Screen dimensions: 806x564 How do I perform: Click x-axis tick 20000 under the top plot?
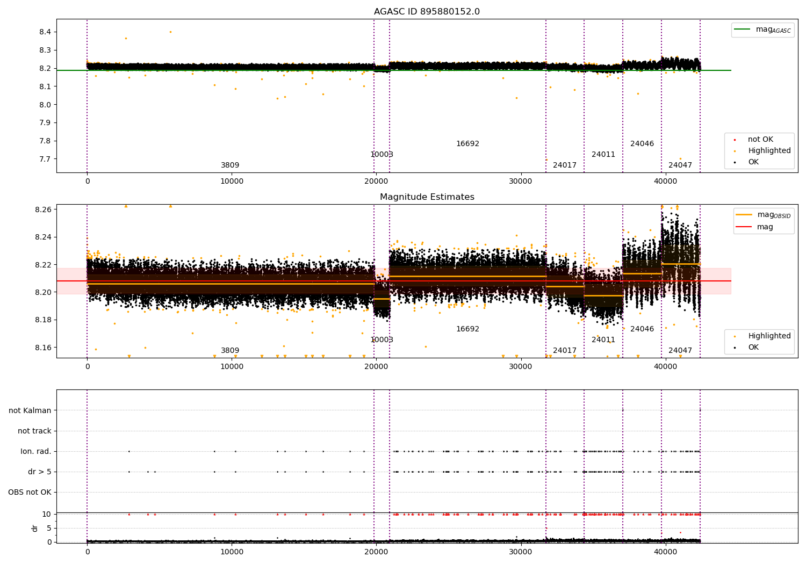[376, 182]
